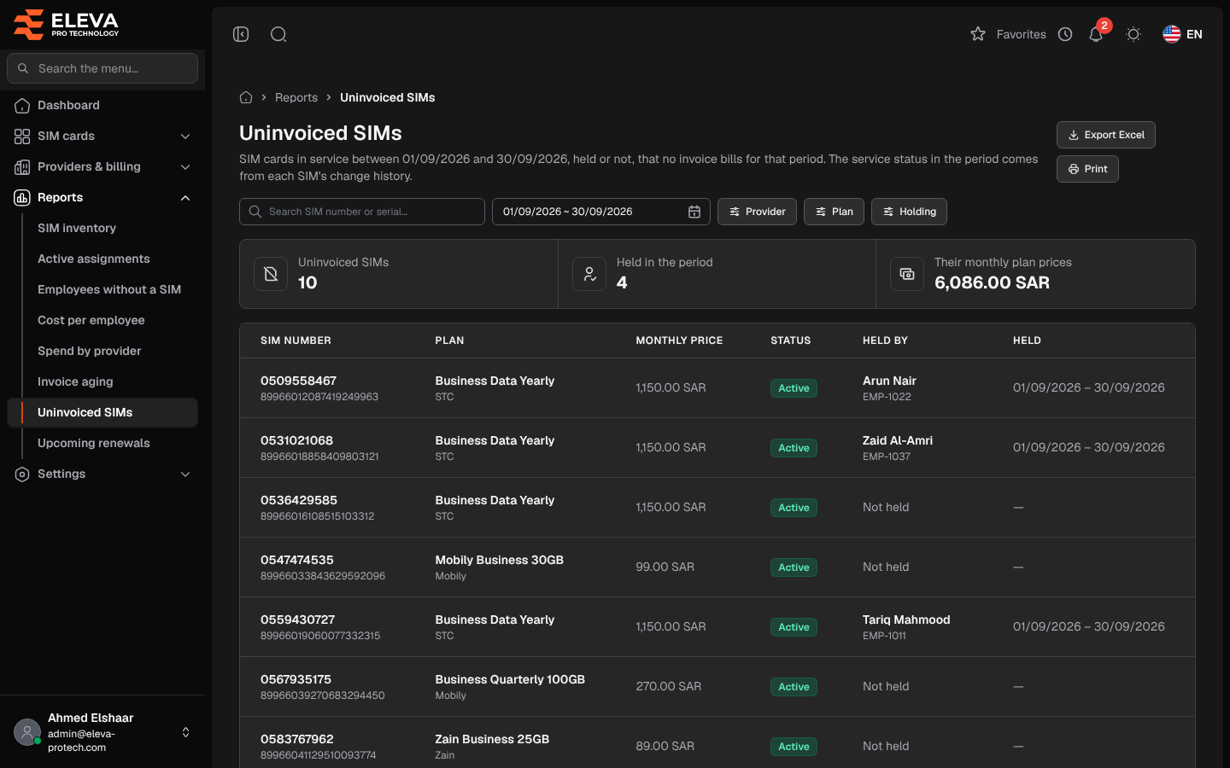Open the Ahmed Elshaar account switcher arrows
1230x768 pixels.
click(x=185, y=732)
